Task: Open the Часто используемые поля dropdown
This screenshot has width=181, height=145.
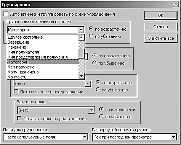Action: tap(85, 137)
